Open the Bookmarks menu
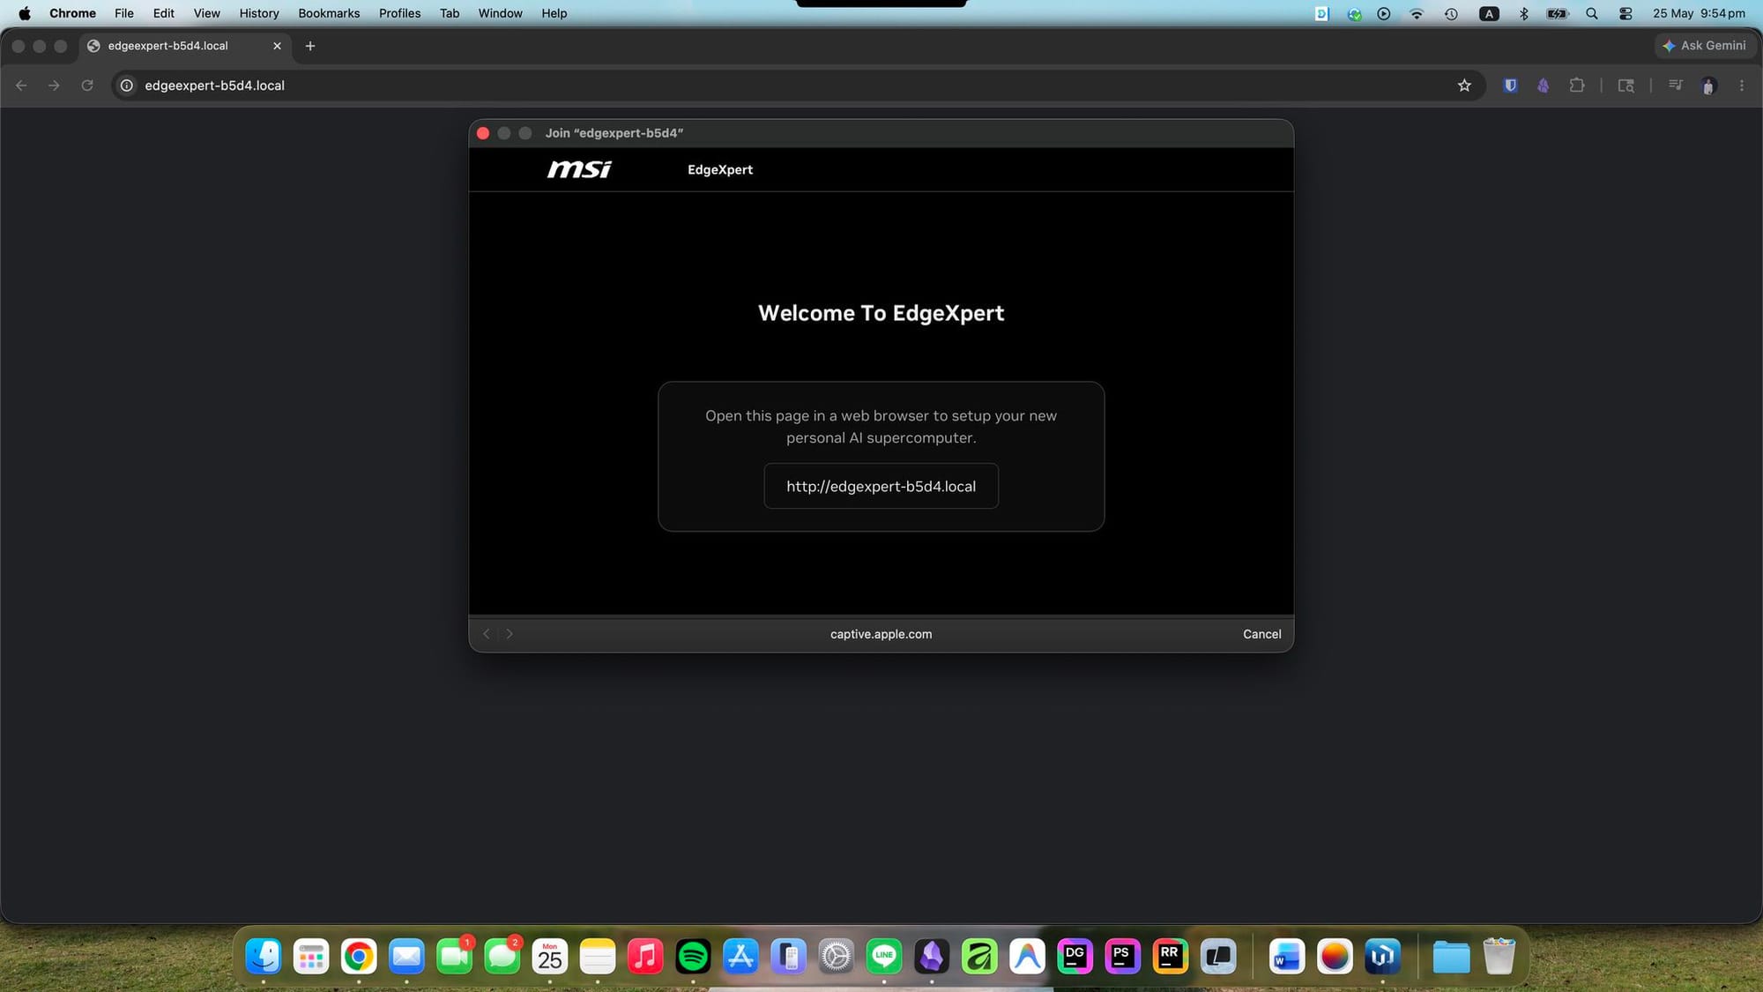1763x992 pixels. (329, 13)
